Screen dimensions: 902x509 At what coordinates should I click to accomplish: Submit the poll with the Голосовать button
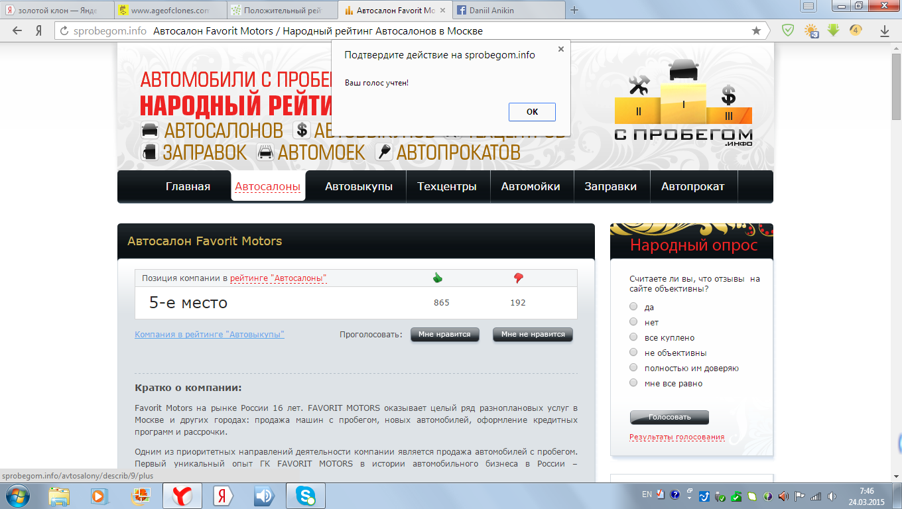(669, 418)
